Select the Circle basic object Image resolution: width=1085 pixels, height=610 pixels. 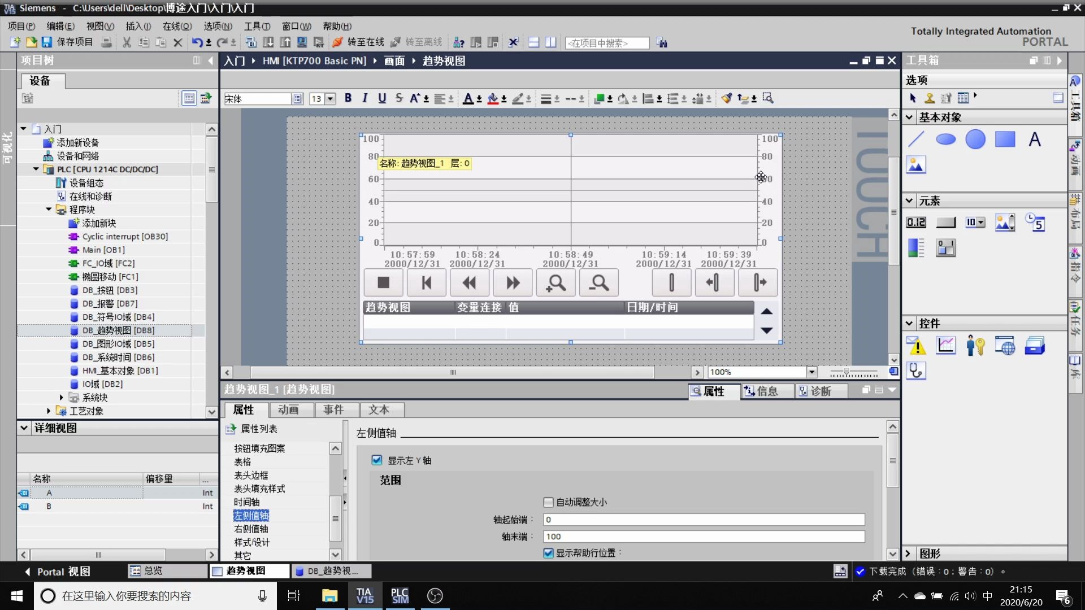point(975,139)
